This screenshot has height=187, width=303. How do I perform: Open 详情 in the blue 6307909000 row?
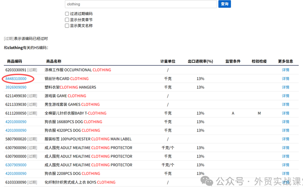285,165
